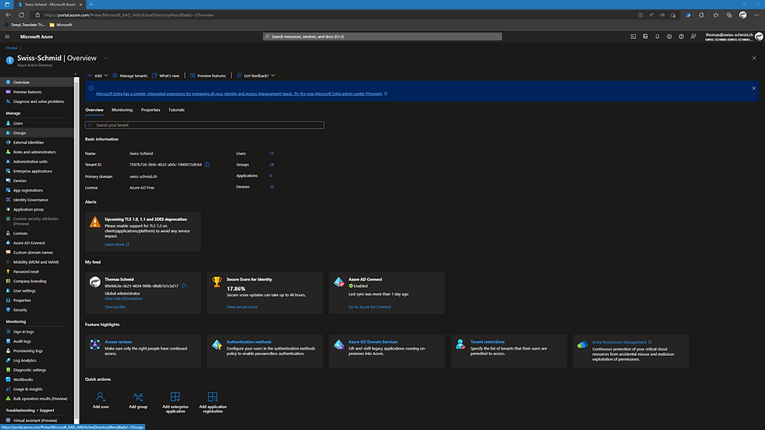Image resolution: width=765 pixels, height=430 pixels.
Task: Expand the Got feedback dropdown
Action: [x=256, y=76]
